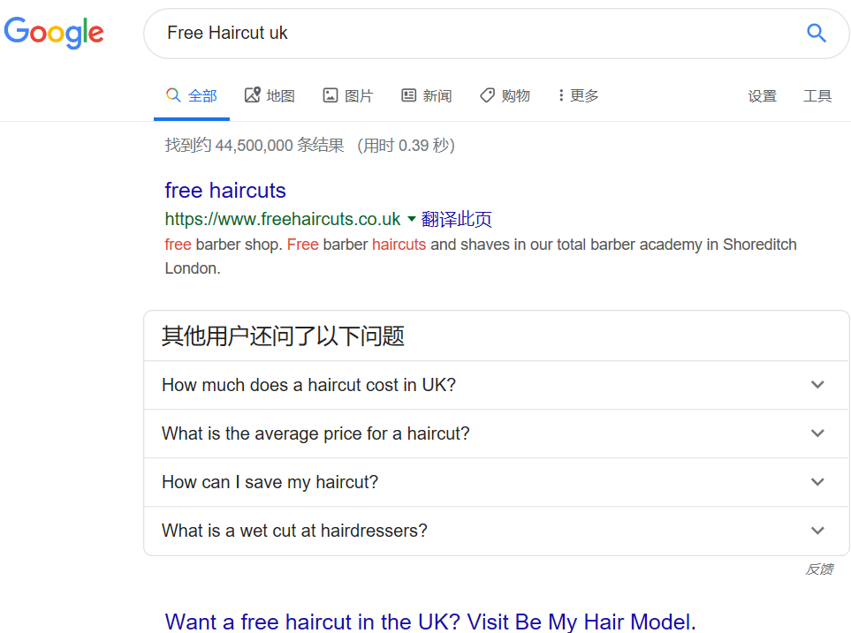
Task: Select the 全部 tab
Action: pyautogui.click(x=192, y=96)
